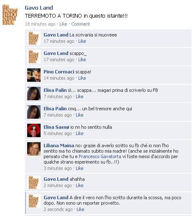Click Comment link under the main post
The image size is (192, 216).
pyautogui.click(x=81, y=24)
